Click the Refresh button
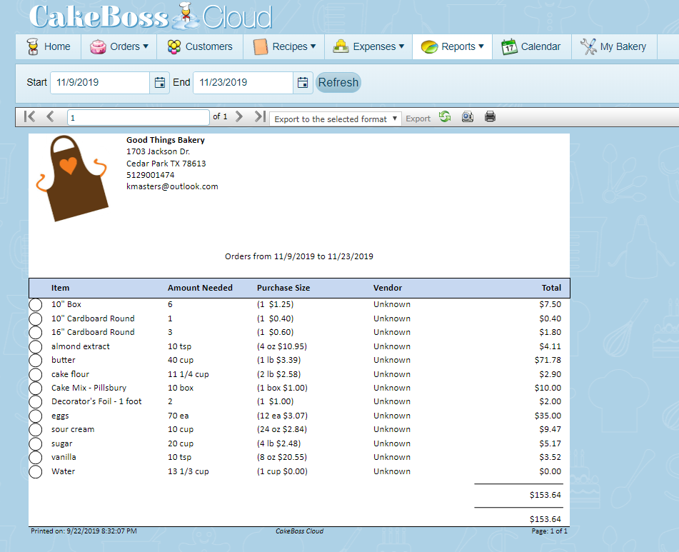 pyautogui.click(x=338, y=82)
